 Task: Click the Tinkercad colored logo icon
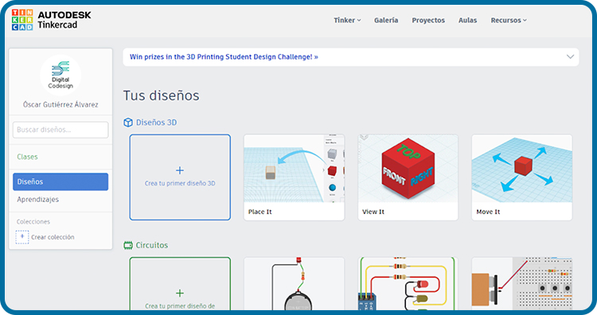coord(22,20)
